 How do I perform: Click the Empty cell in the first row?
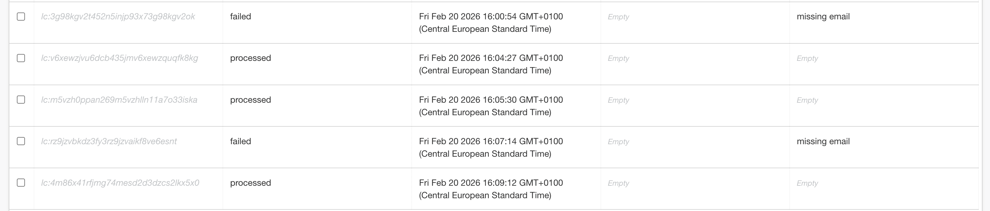pos(618,16)
